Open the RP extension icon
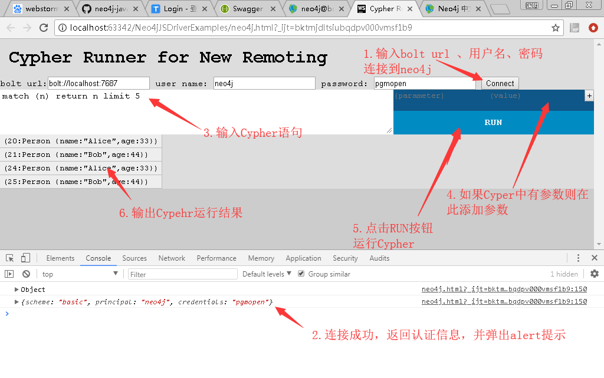 575,28
